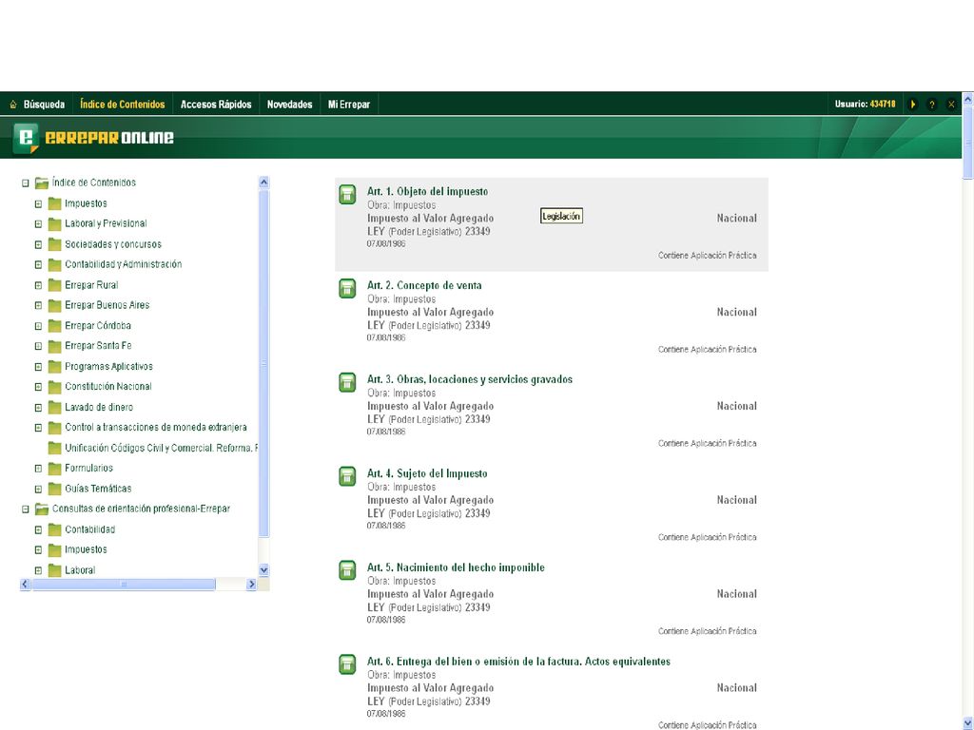Image resolution: width=974 pixels, height=730 pixels.
Task: Open the Novedades menu tab
Action: [289, 105]
